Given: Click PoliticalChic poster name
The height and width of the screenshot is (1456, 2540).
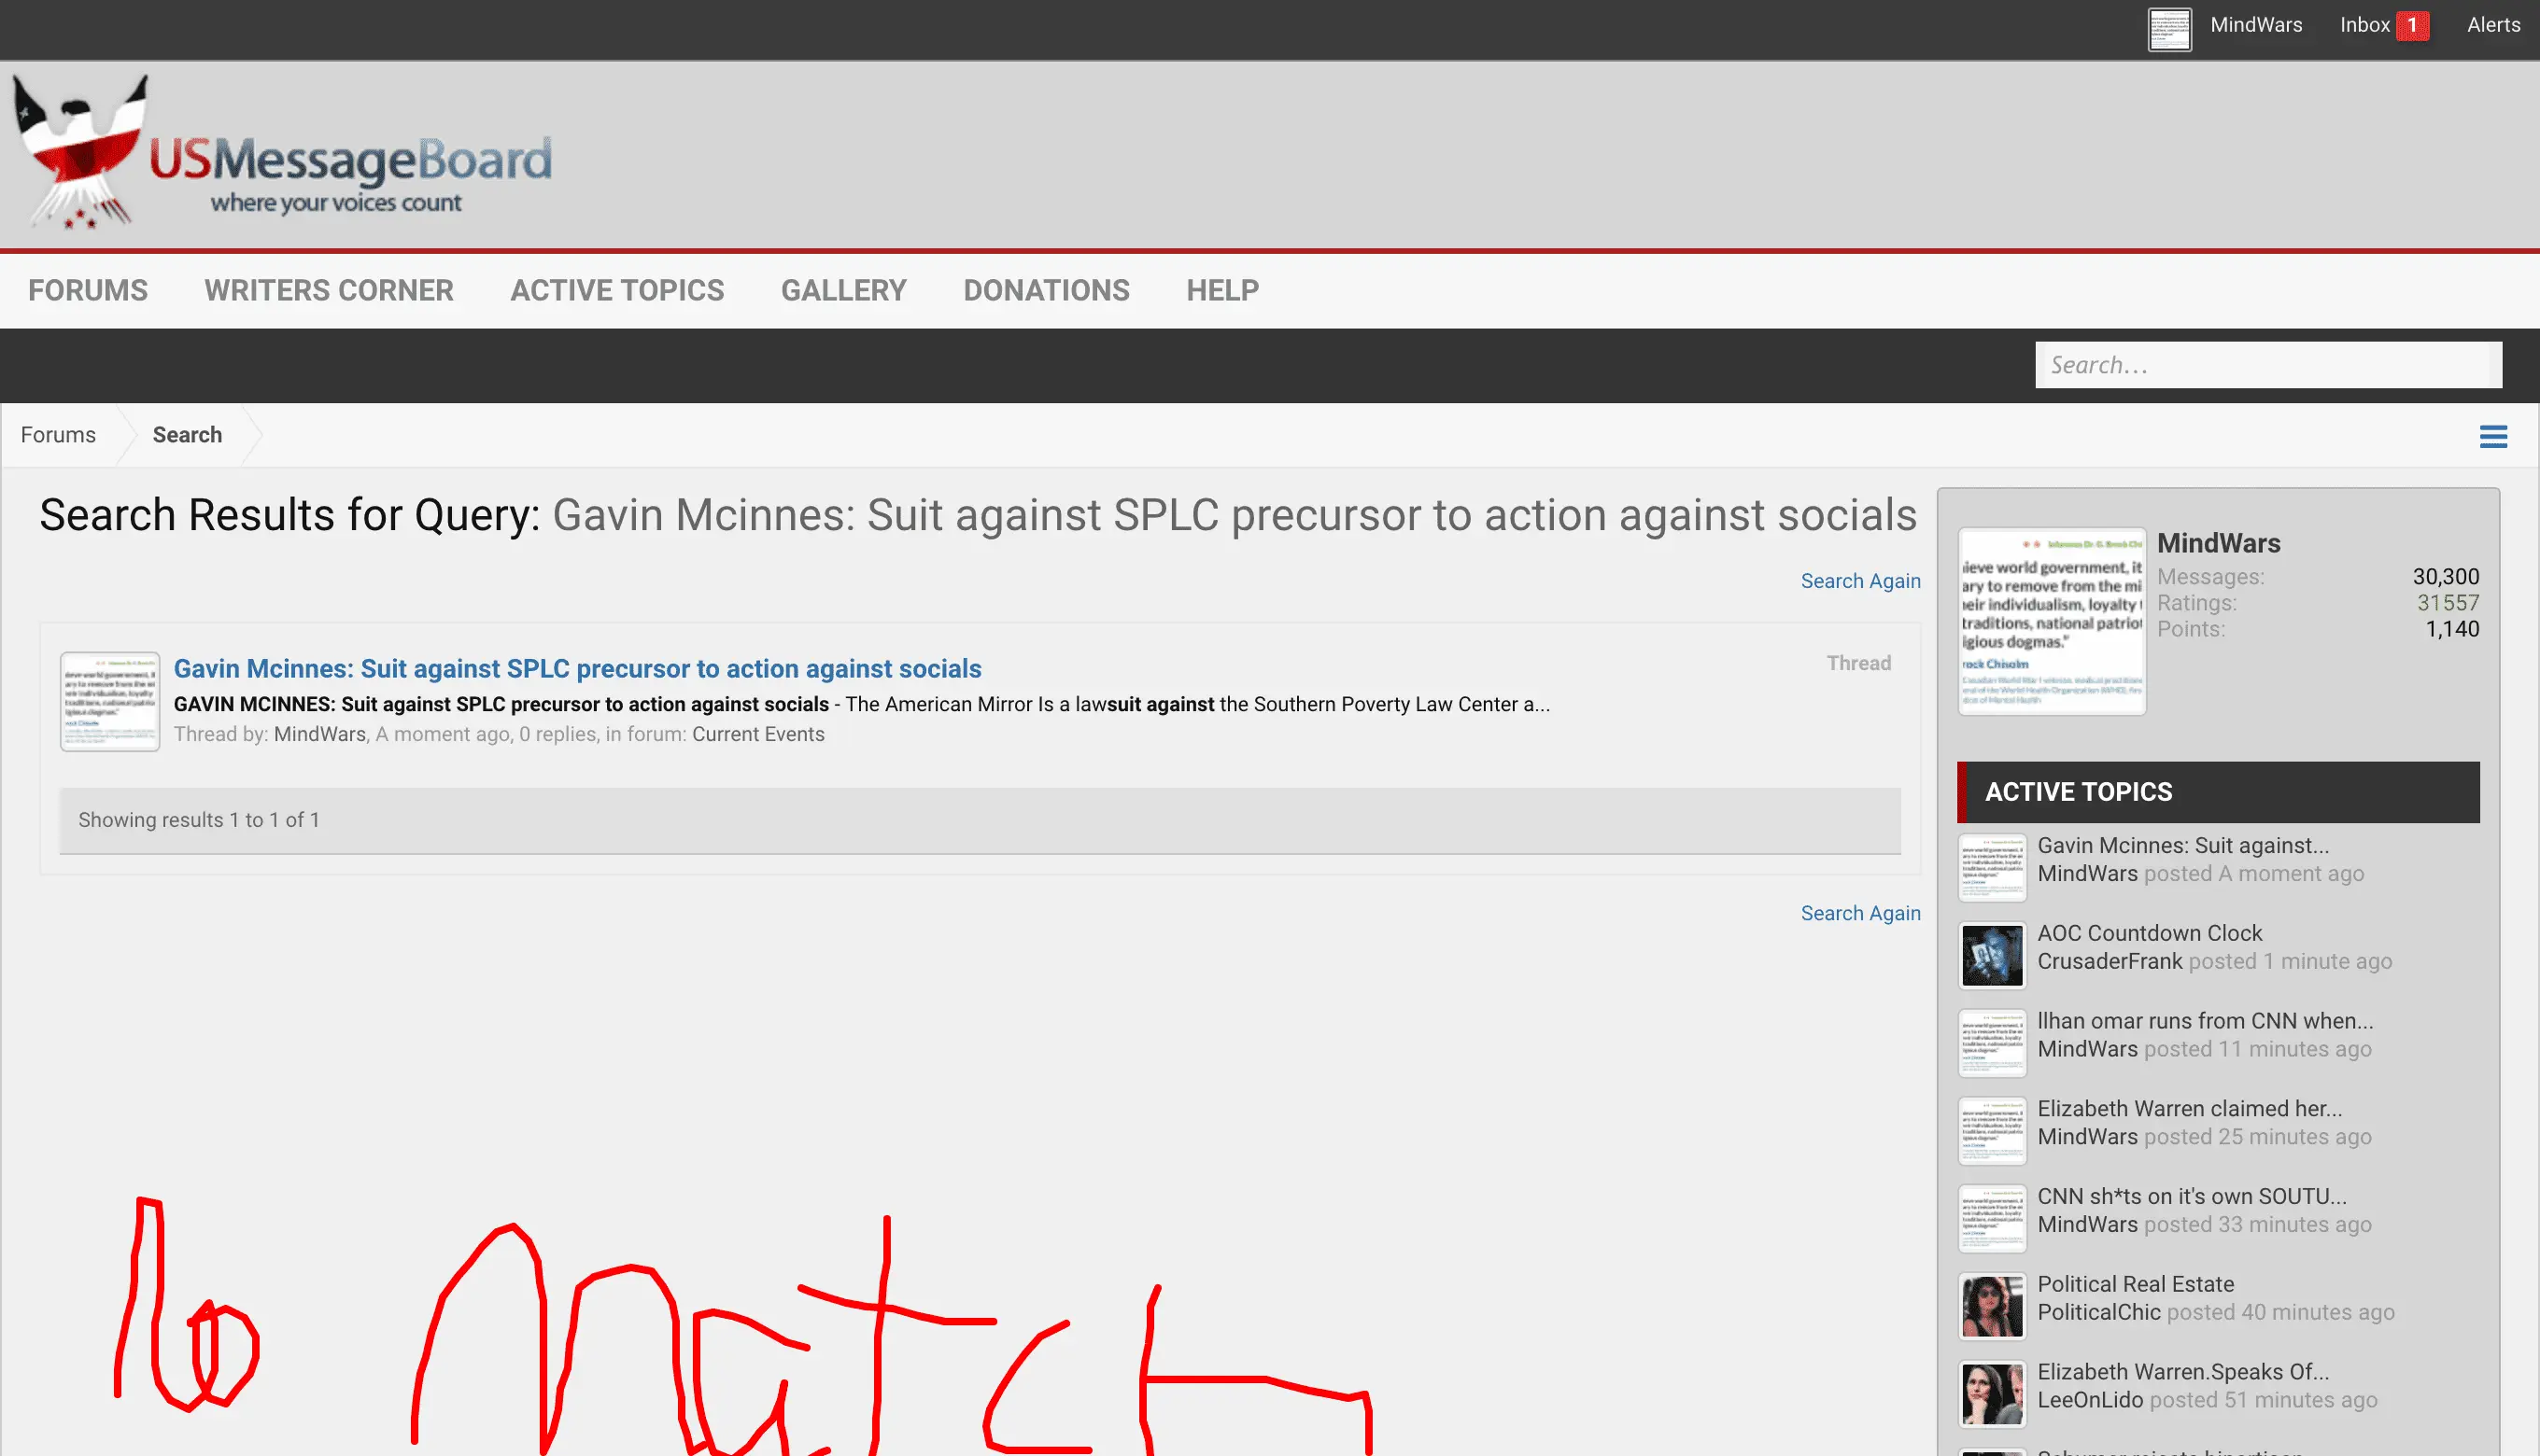Looking at the screenshot, I should tap(2099, 1312).
